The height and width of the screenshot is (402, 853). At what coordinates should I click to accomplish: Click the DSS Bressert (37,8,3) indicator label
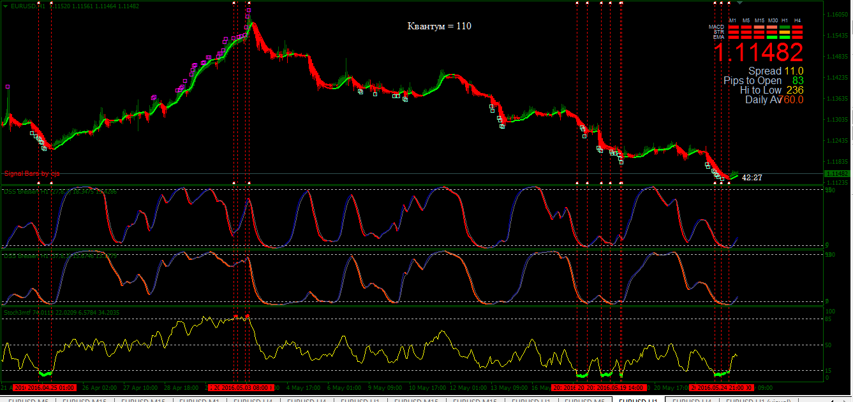[61, 255]
